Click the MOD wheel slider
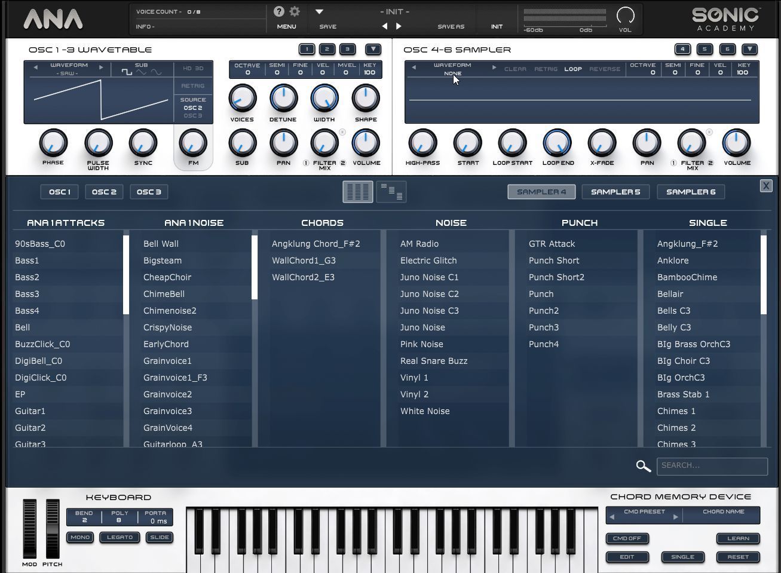Image resolution: width=781 pixels, height=573 pixels. pyautogui.click(x=29, y=529)
